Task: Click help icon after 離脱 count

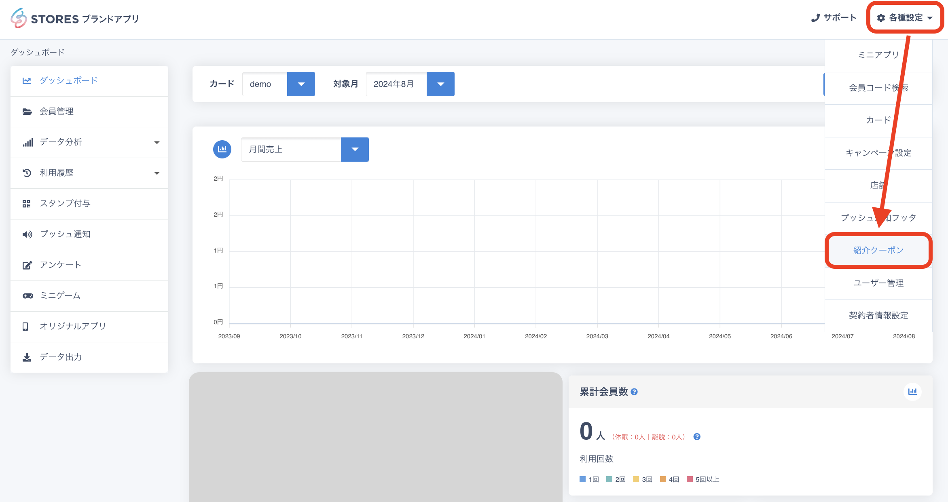Action: (x=697, y=437)
